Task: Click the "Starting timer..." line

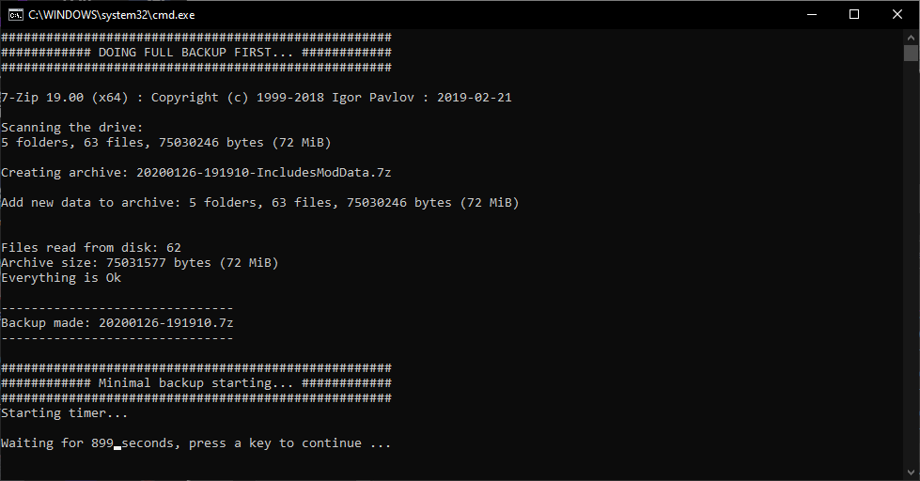Action: point(65,413)
